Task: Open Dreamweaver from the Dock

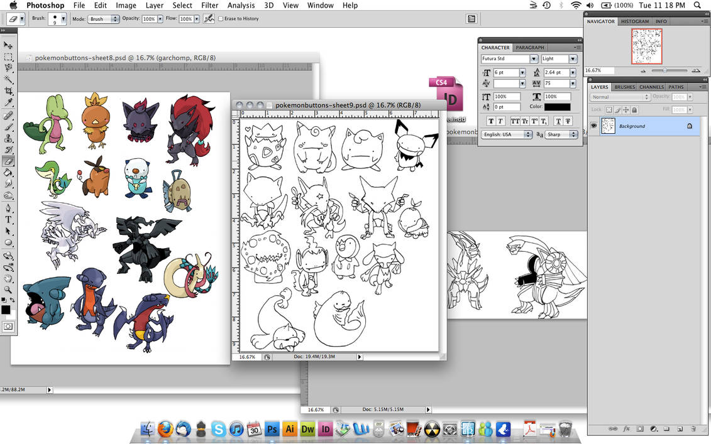Action: 307,428
